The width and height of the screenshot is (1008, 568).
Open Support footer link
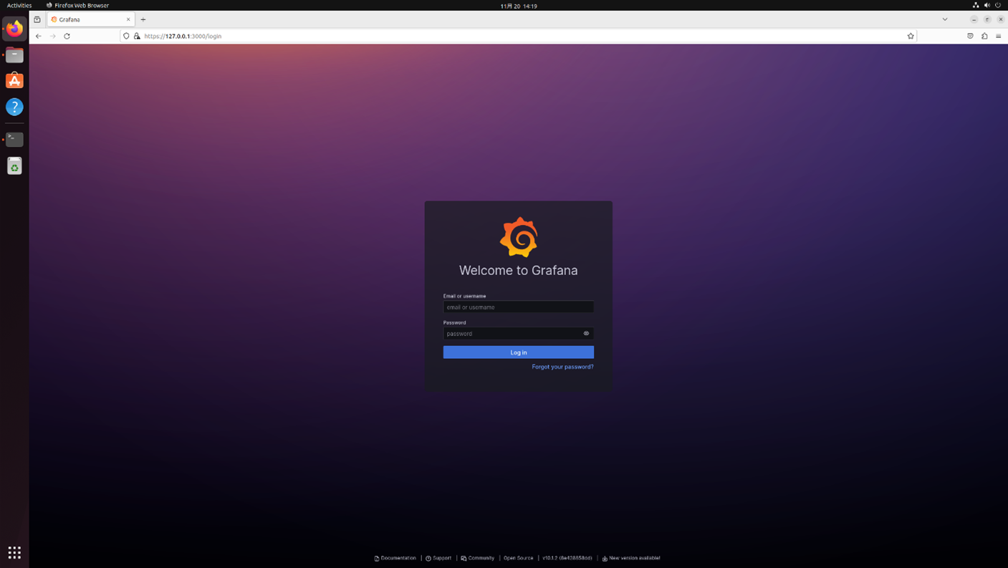point(438,558)
